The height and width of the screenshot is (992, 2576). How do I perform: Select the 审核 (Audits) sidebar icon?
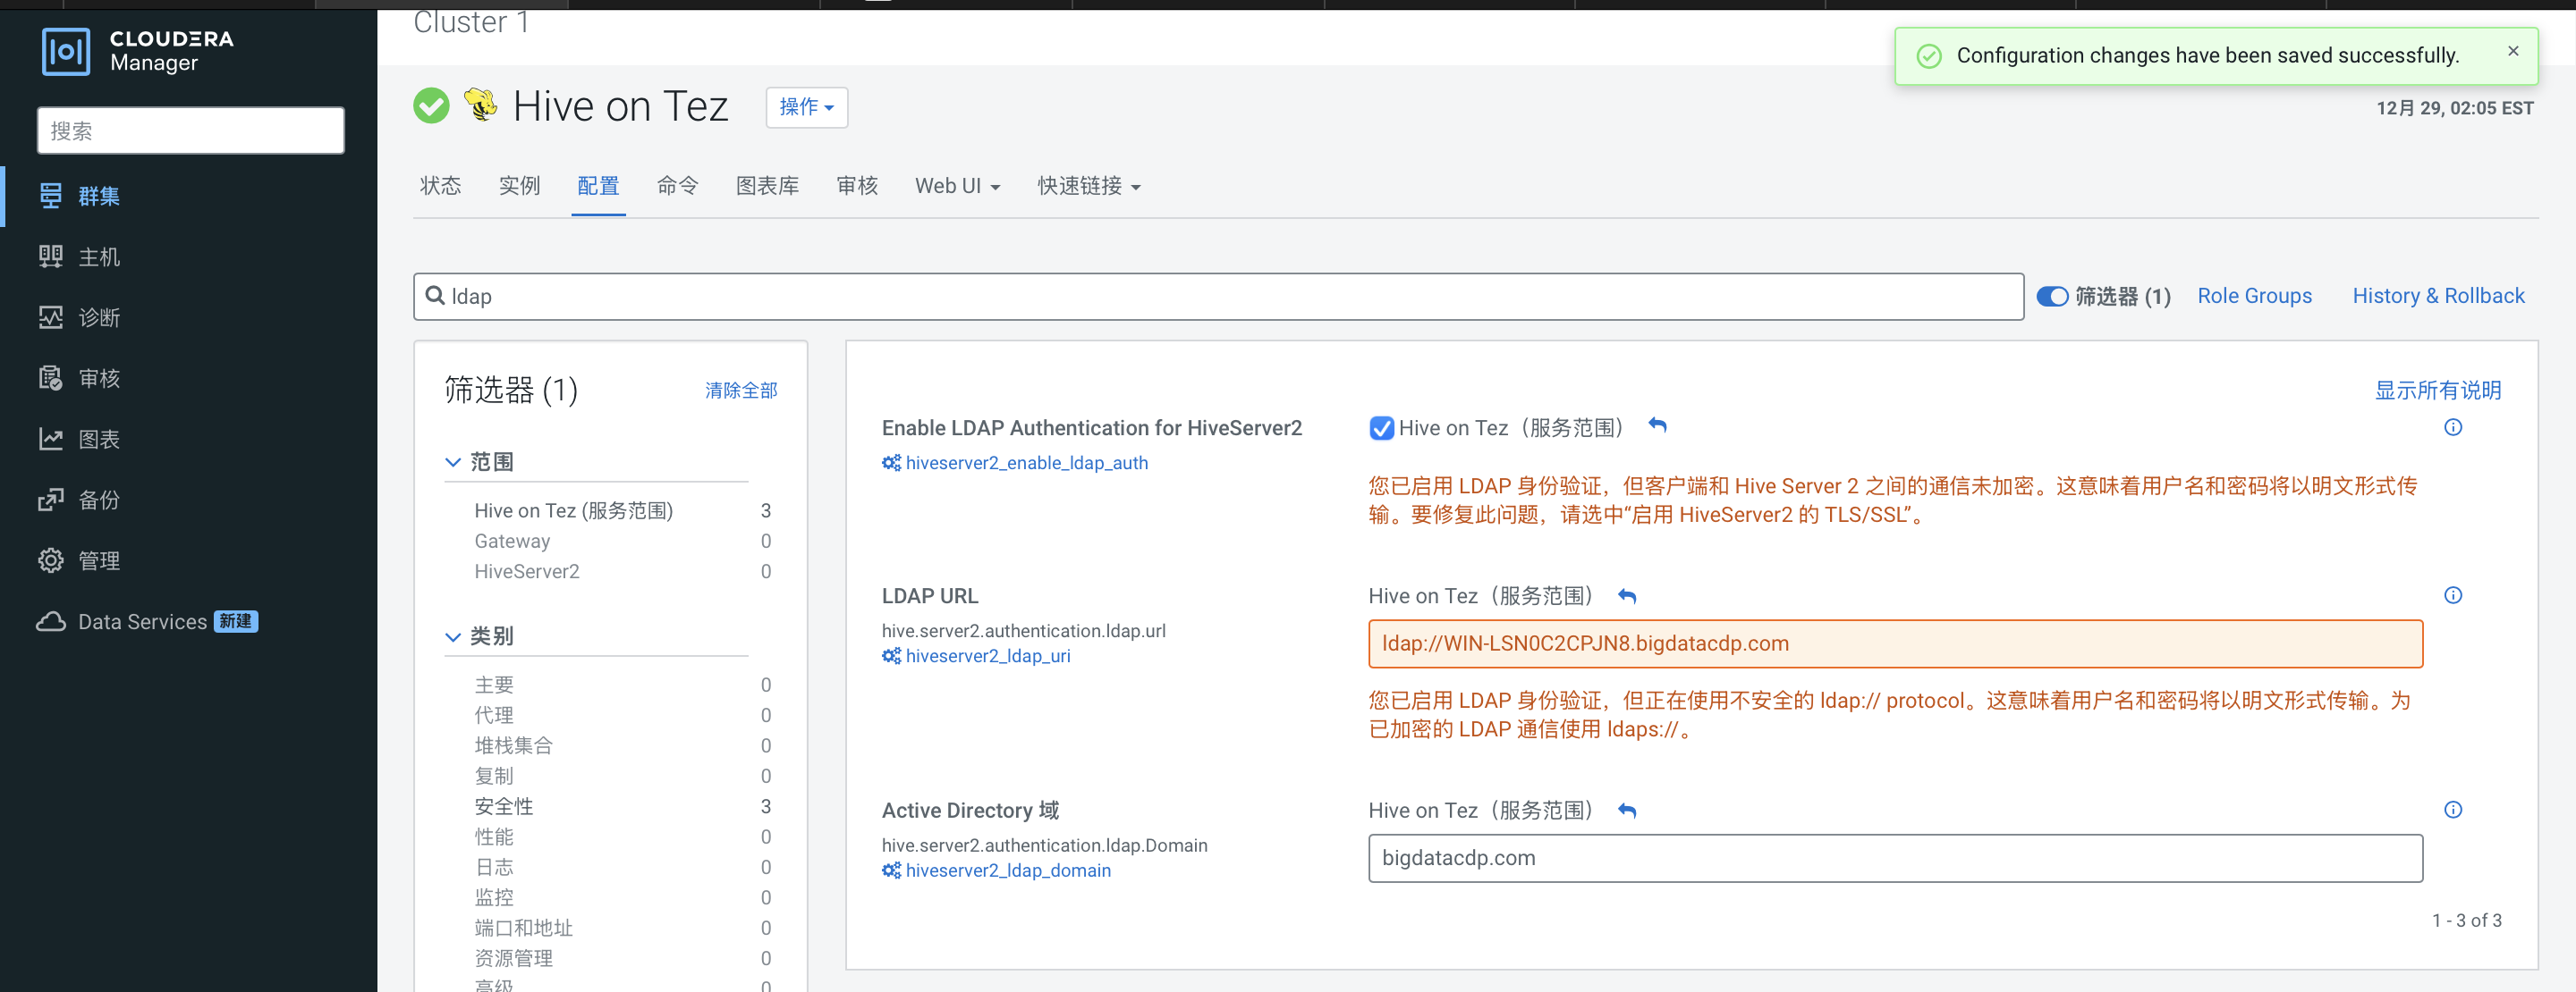coord(98,378)
